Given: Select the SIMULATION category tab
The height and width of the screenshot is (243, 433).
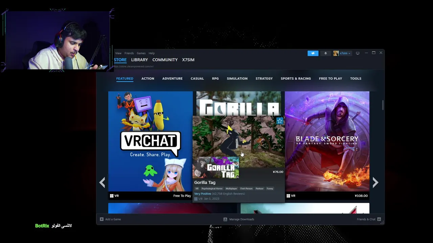Looking at the screenshot, I should (237, 79).
